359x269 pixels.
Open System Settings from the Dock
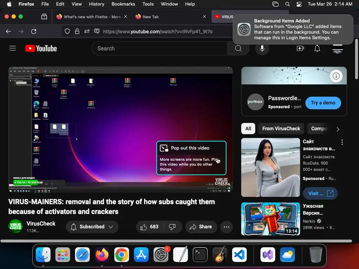click(161, 255)
